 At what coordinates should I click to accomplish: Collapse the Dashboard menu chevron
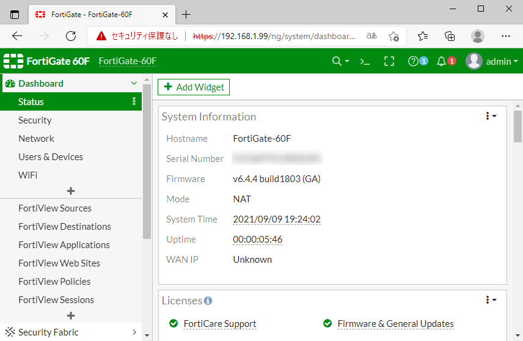pyautogui.click(x=134, y=83)
